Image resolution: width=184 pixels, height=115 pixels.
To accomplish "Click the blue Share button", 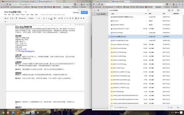I will tap(84, 13).
